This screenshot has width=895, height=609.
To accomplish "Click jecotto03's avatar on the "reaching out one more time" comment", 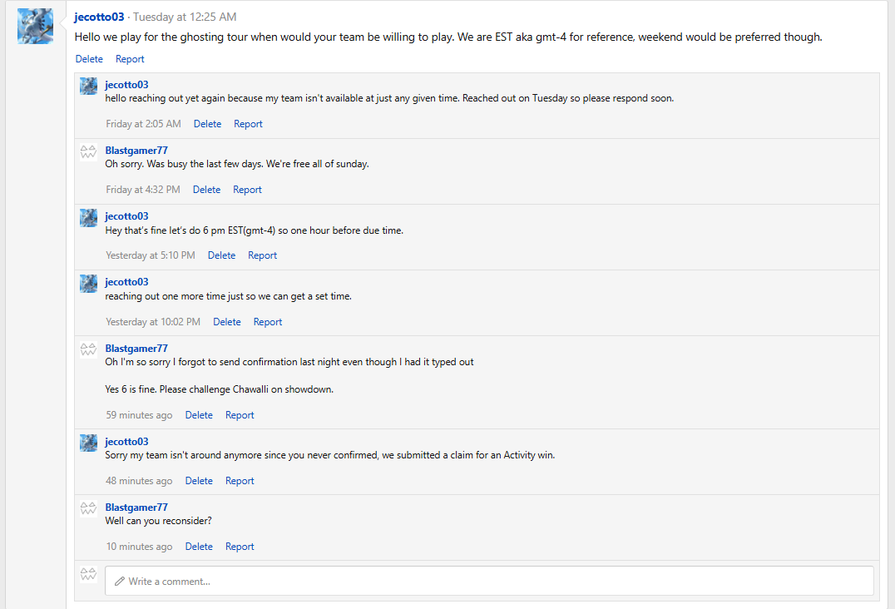I will (88, 283).
